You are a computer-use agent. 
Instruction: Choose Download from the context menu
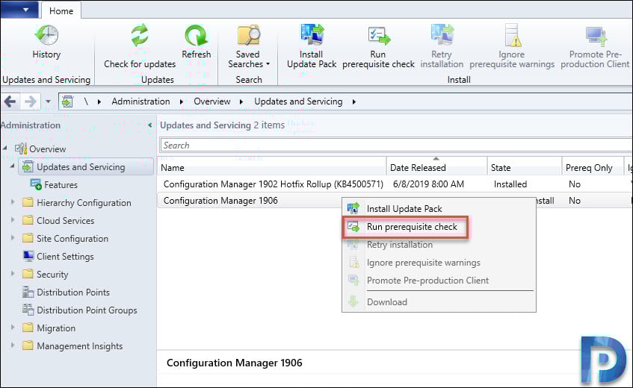coord(439,302)
